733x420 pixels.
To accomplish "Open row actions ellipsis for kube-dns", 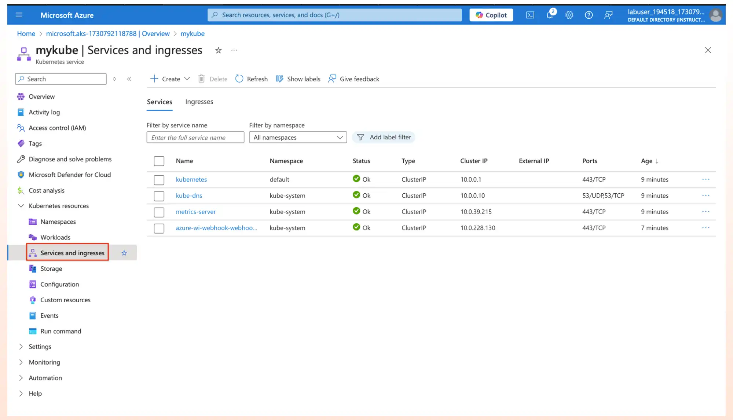I will [706, 196].
